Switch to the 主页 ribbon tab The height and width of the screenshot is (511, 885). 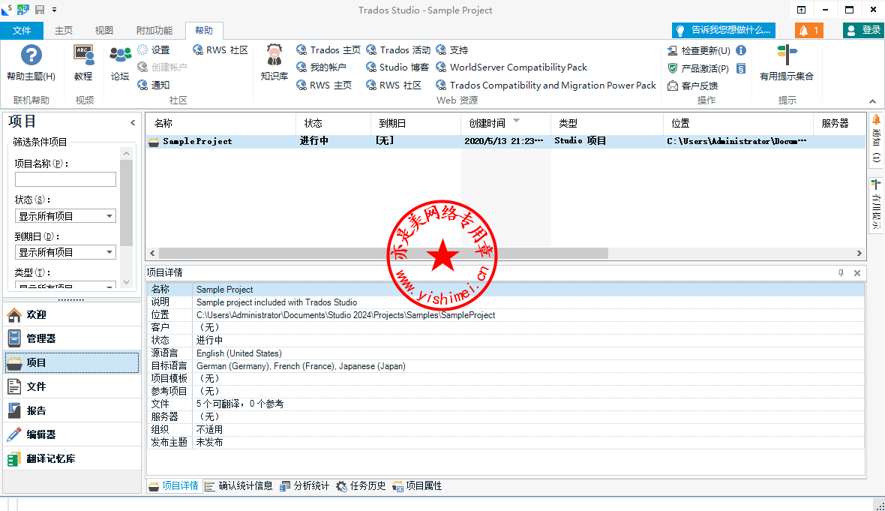coord(64,31)
